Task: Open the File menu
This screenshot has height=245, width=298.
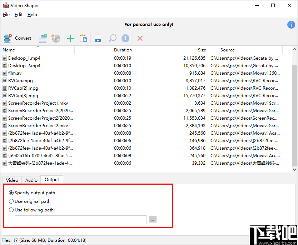Action: coord(6,15)
